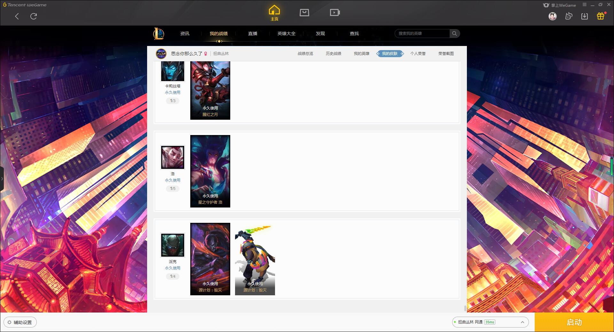
Task: Open the 主页 home icon
Action: (x=274, y=13)
